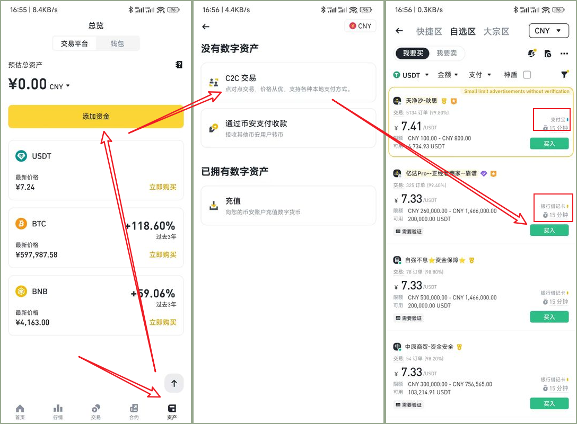Open the filter funnel icon in the C2C list
Viewport: 577px width, 424px height.
click(564, 75)
